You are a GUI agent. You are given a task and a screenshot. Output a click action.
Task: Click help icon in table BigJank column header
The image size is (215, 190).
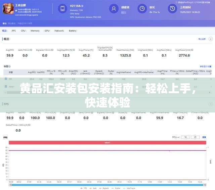tap(103, 74)
